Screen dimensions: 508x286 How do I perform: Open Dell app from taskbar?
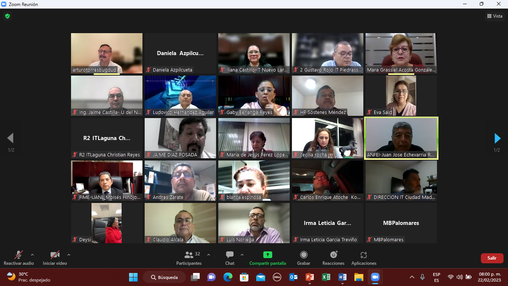point(277,277)
